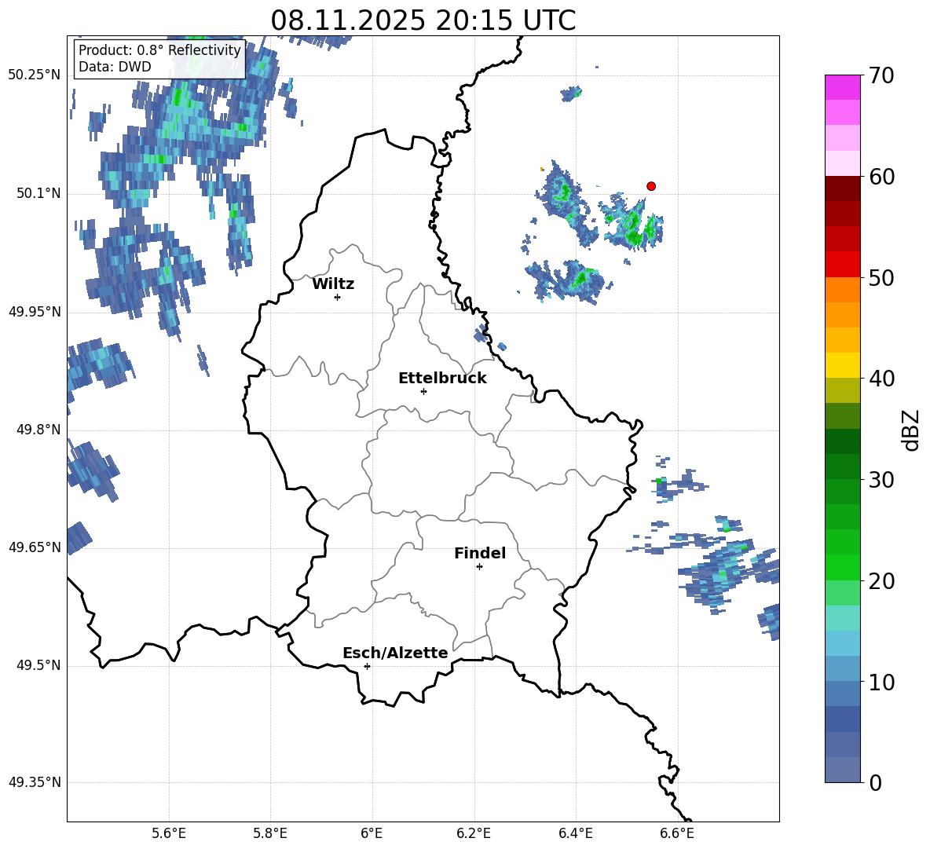Click the 30 value on the colorbar

pos(881,480)
